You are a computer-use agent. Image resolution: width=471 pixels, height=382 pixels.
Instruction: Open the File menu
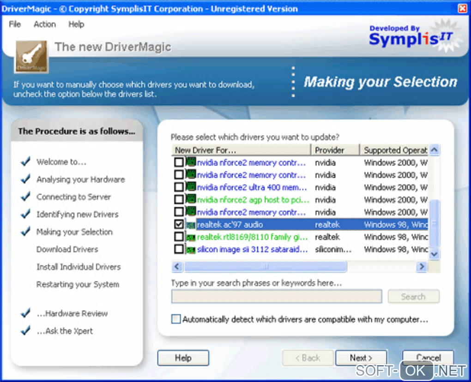pos(15,24)
